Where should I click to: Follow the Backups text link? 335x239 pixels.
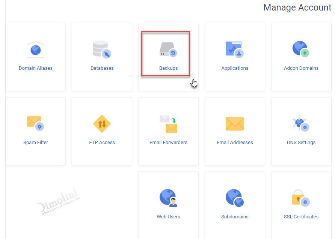pos(168,68)
